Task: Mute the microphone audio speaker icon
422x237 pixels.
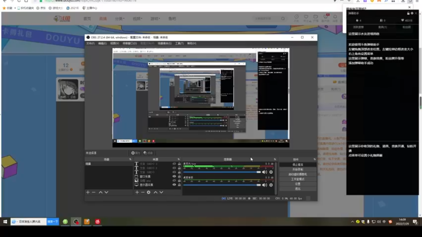Action: (x=265, y=172)
